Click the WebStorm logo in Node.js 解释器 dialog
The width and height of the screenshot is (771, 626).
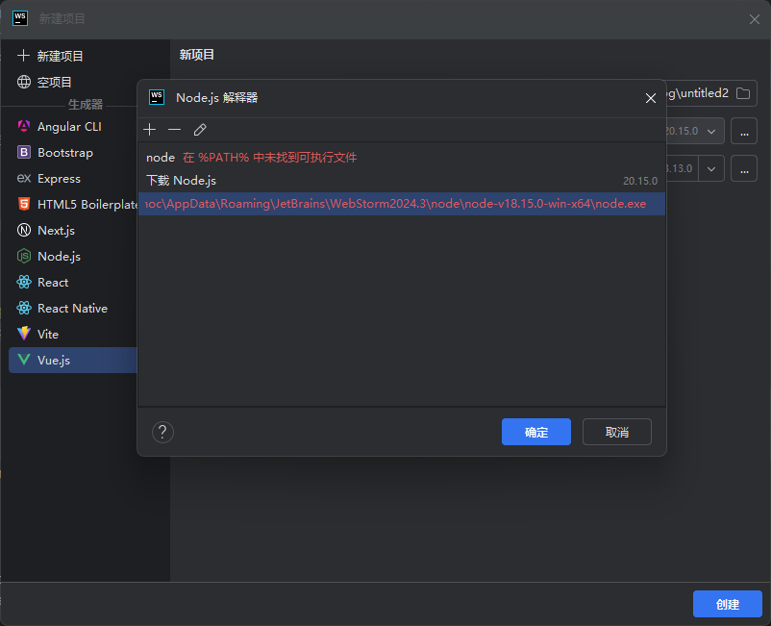click(x=157, y=97)
